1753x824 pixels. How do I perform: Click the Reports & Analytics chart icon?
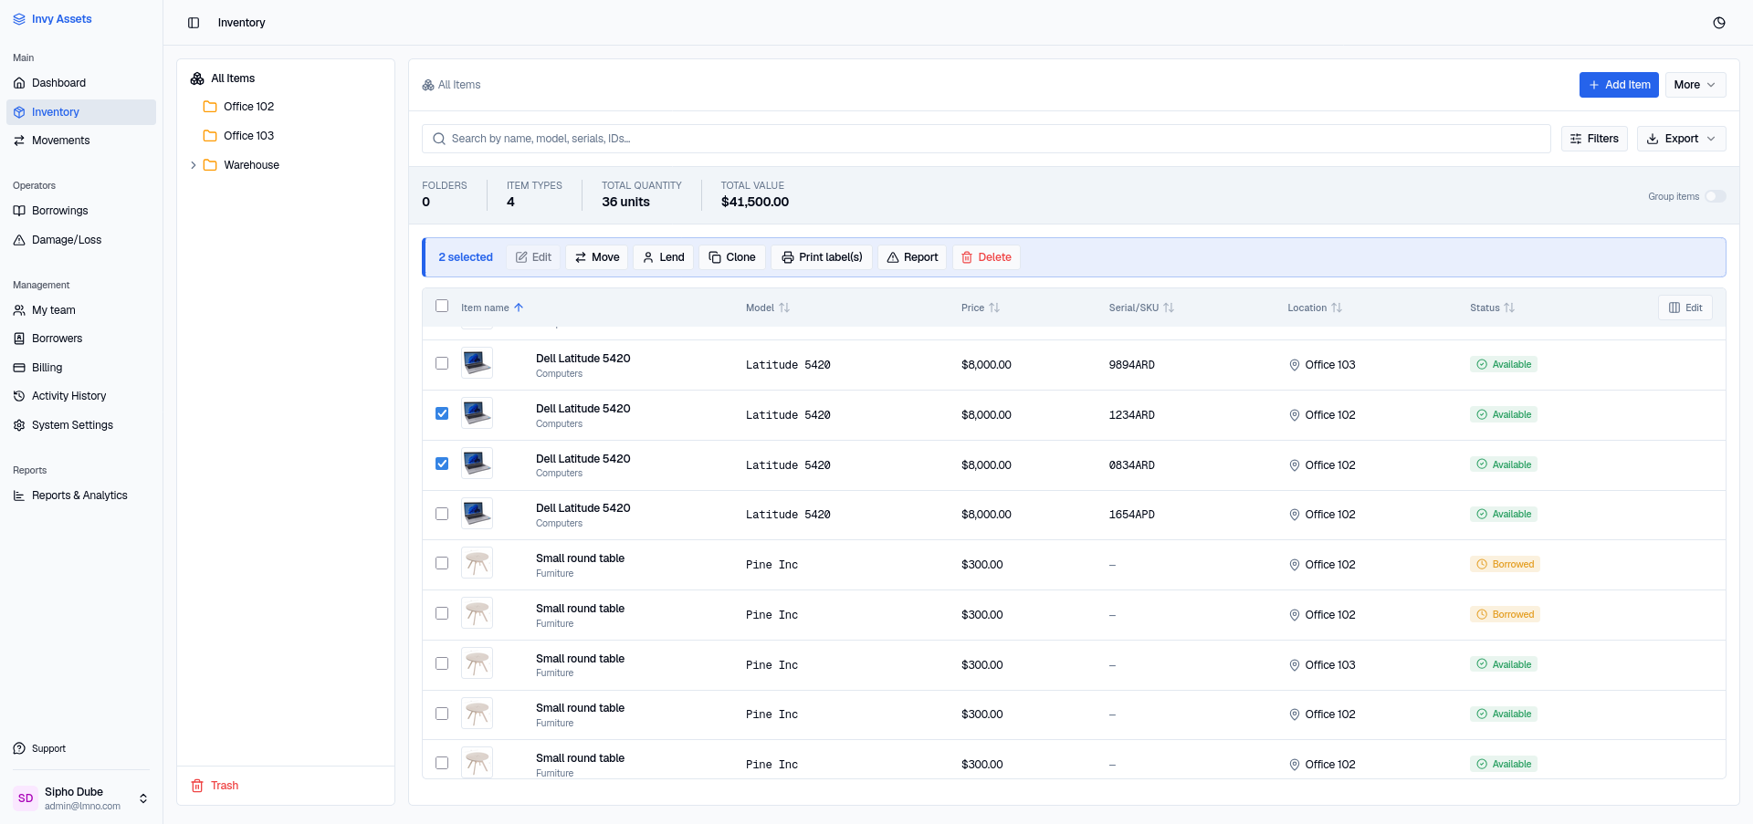(x=19, y=495)
